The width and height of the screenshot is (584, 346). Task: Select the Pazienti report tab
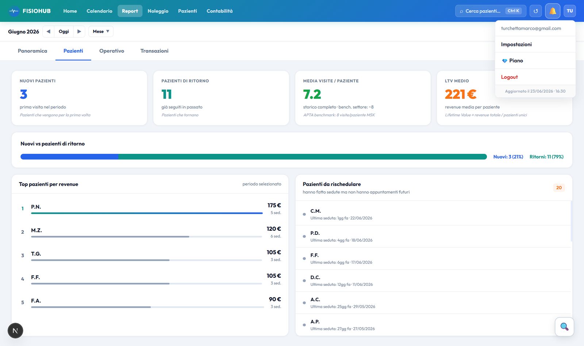(73, 51)
